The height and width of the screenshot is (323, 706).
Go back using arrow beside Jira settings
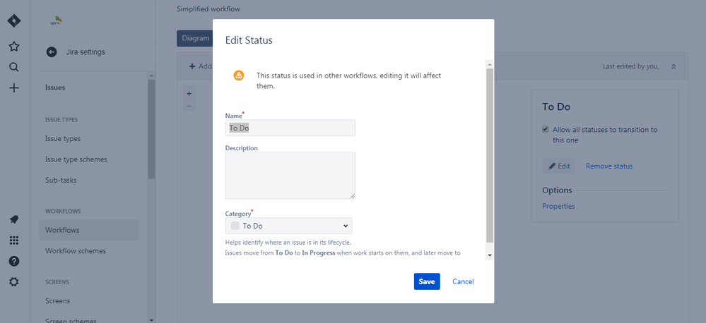52,52
